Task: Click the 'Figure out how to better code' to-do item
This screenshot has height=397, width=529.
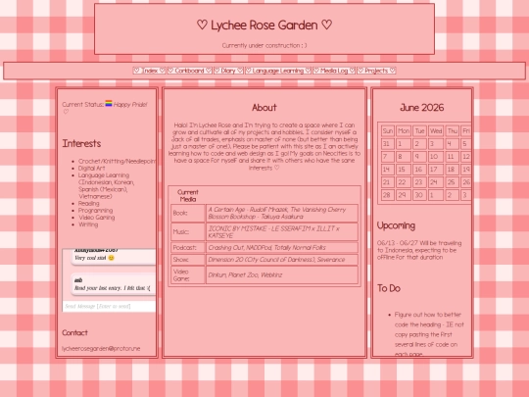Action: pos(429,334)
